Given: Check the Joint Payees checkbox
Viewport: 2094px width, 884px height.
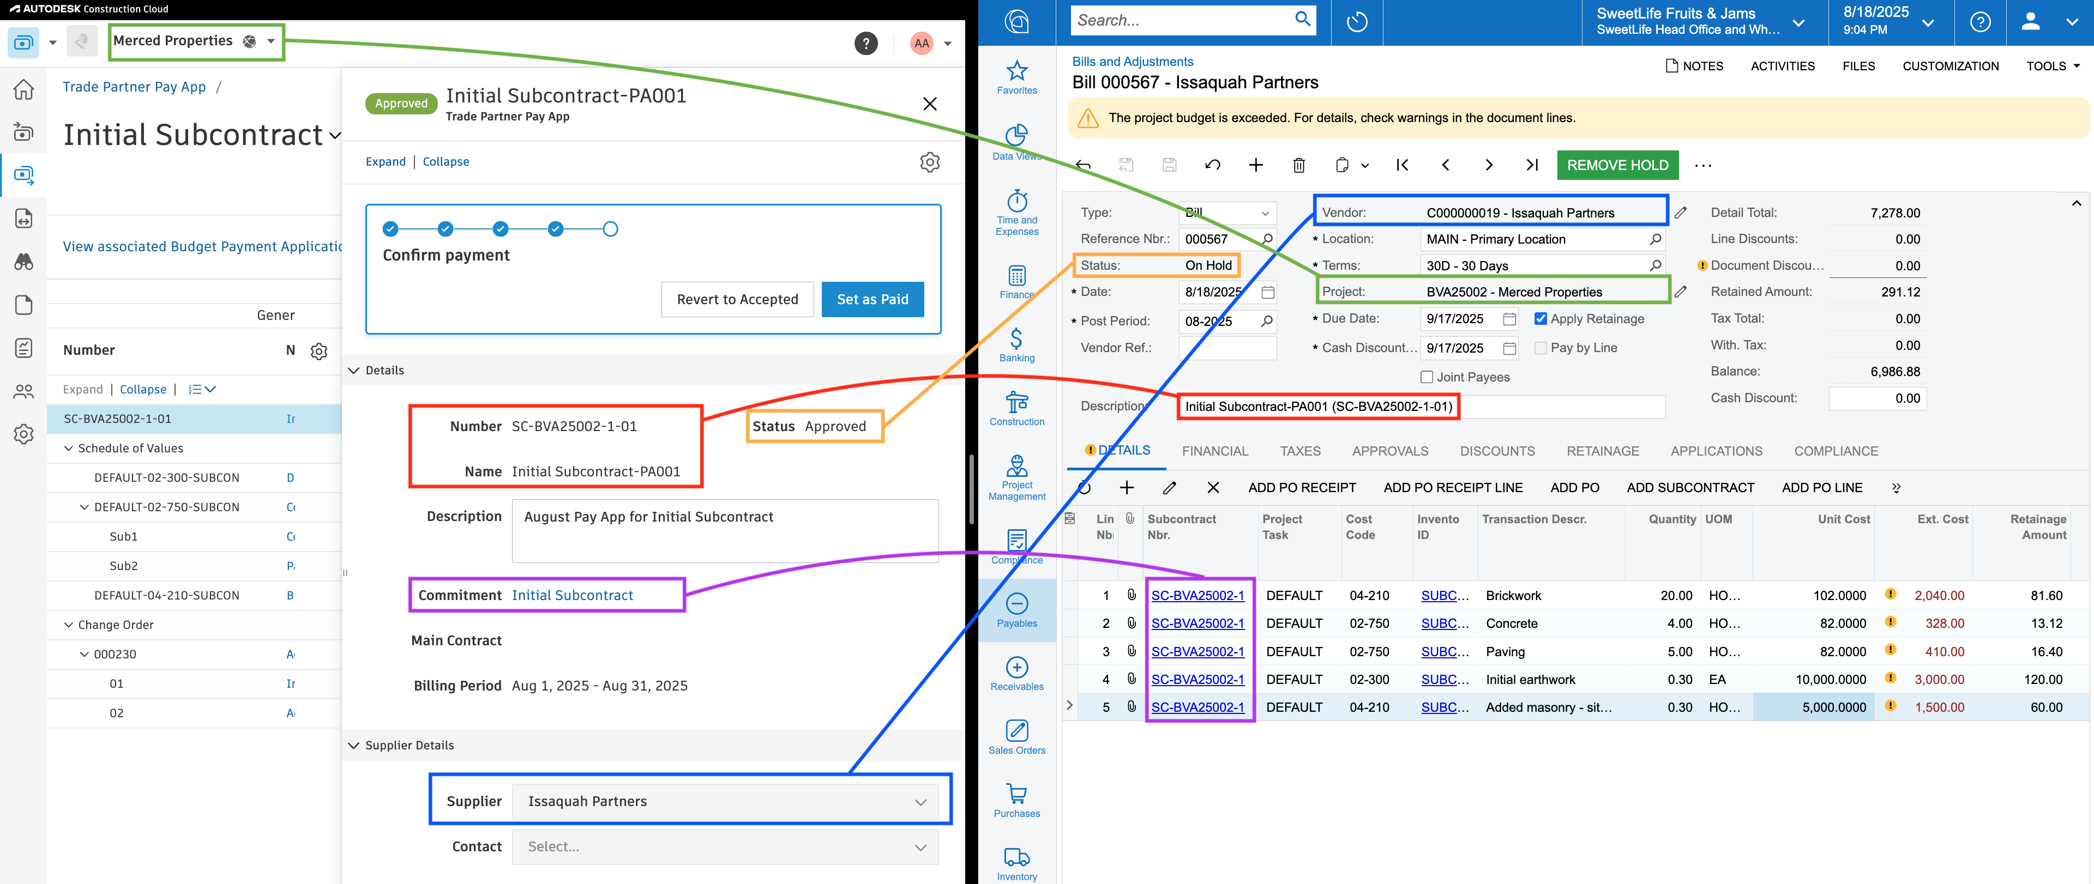Looking at the screenshot, I should coord(1427,376).
